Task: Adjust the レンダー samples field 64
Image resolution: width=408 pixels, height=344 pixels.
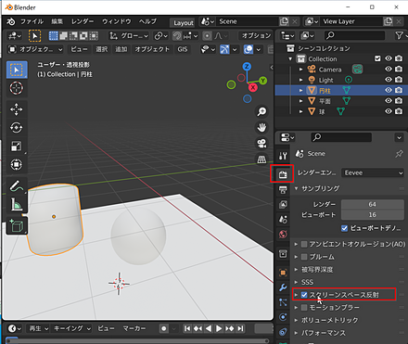Action: 373,204
